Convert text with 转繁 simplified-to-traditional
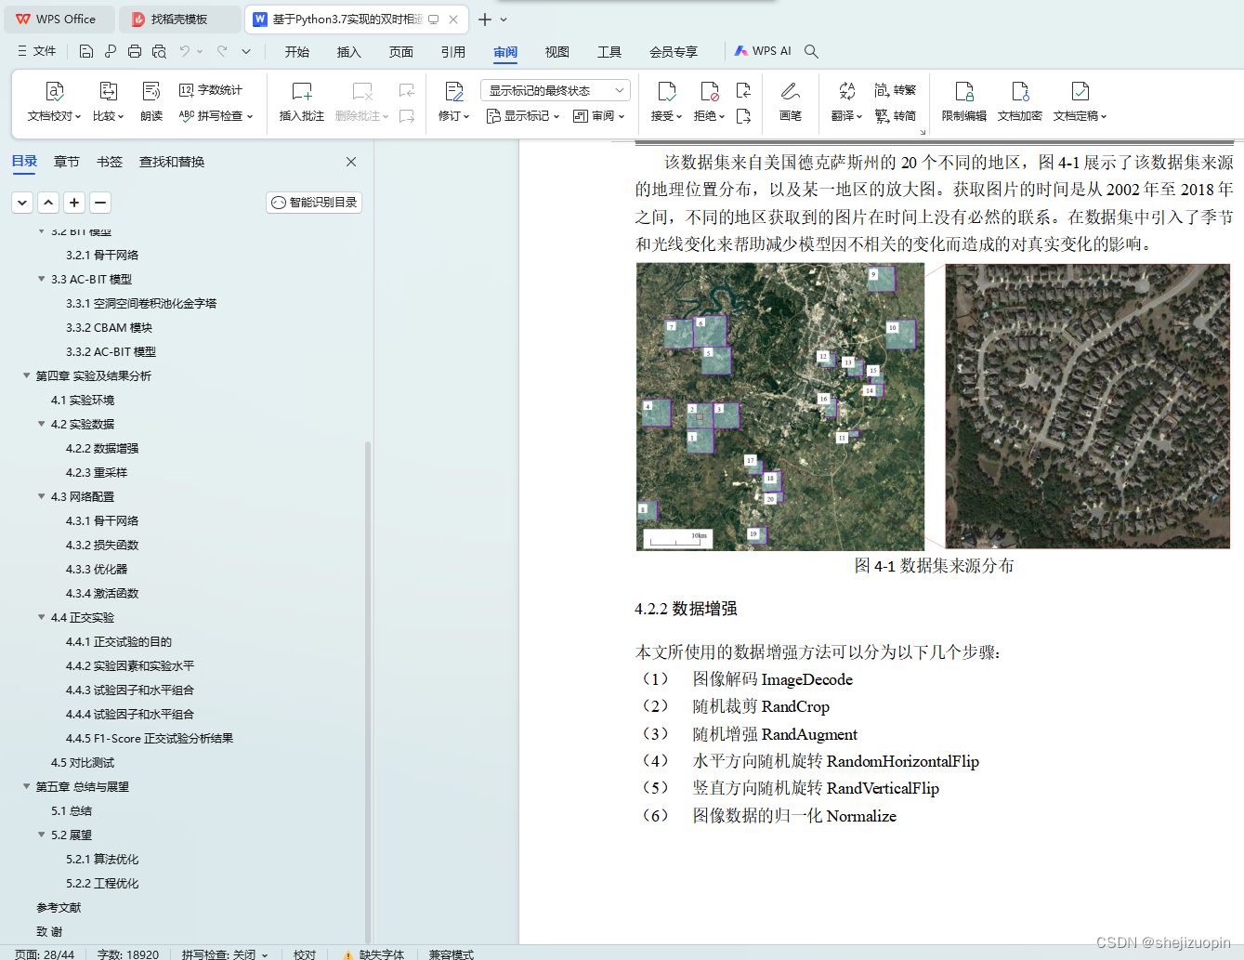The image size is (1244, 960). [895, 89]
